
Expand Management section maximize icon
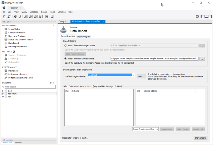(x=54, y=26)
